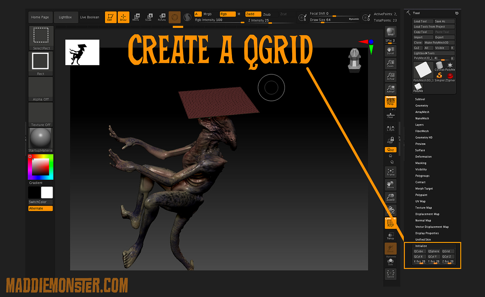Choose the Rect stroke type
Image resolution: width=485 pixels, height=297 pixels.
point(41,63)
